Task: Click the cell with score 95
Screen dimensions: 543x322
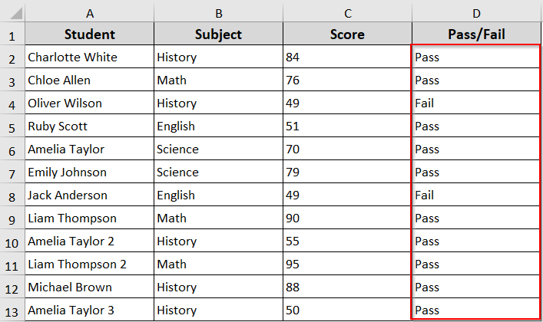Action: pos(347,264)
